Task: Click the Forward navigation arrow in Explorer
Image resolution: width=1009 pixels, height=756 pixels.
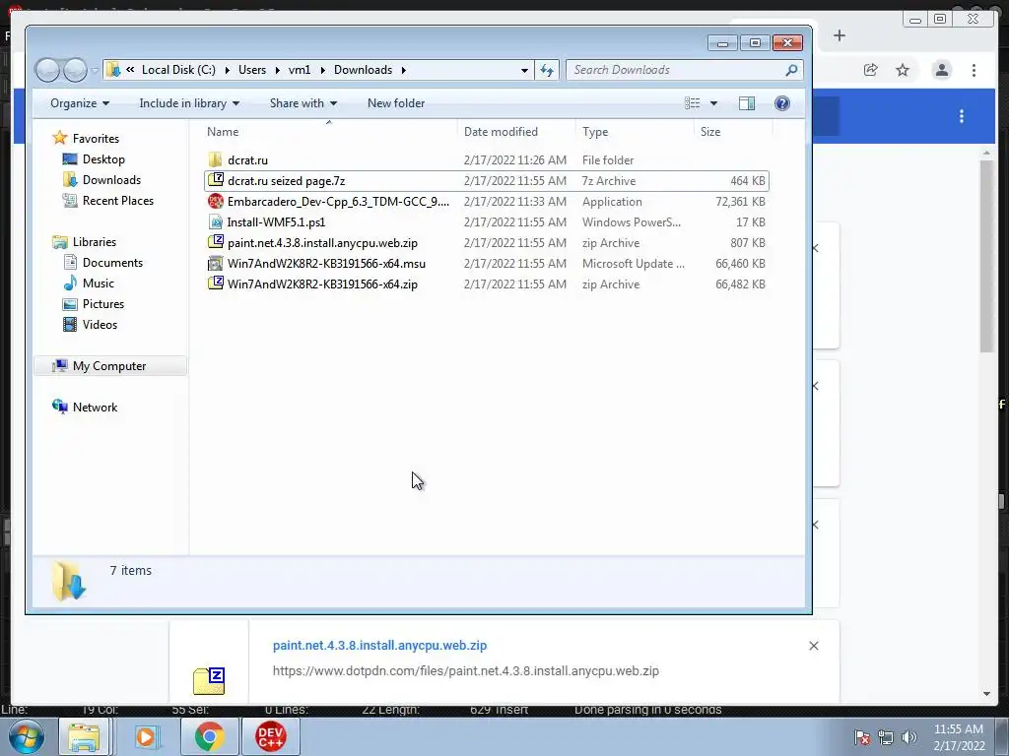Action: [x=75, y=70]
